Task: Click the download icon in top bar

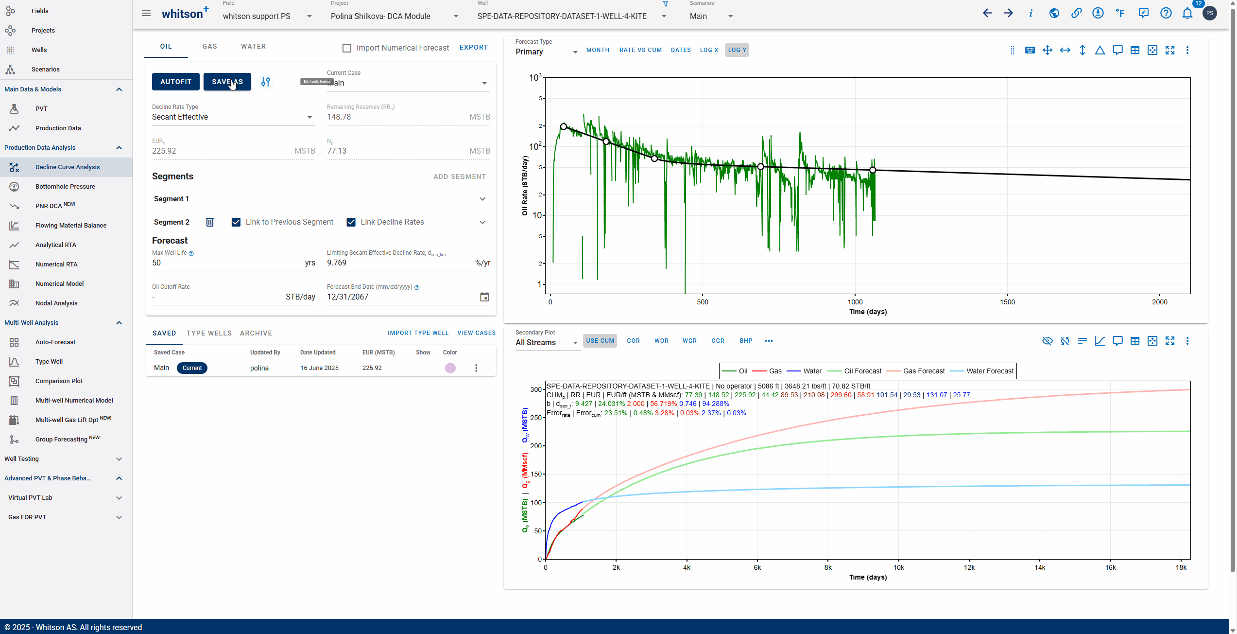Action: coord(1098,13)
